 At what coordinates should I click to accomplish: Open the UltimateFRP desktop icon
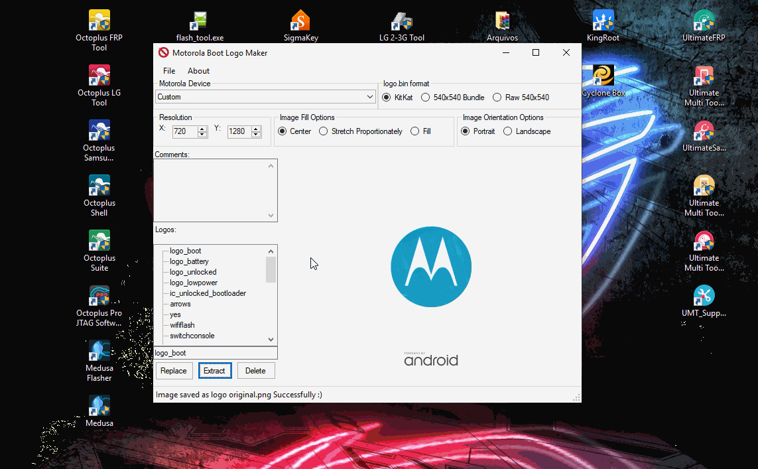coord(704,26)
